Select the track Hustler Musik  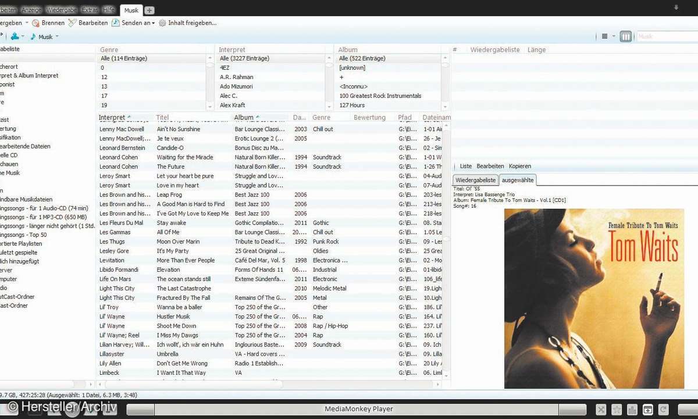click(173, 317)
